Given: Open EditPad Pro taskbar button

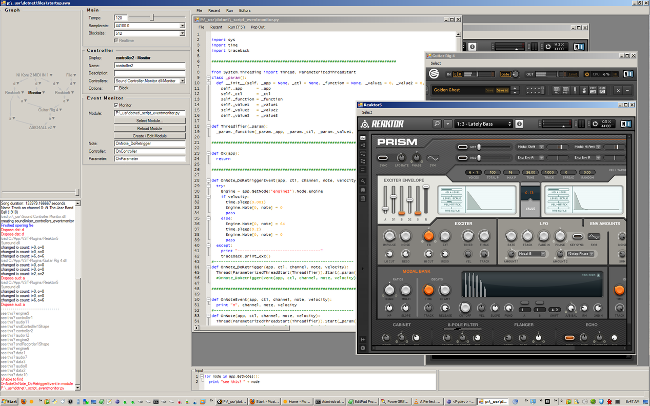Looking at the screenshot, I should 364,401.
